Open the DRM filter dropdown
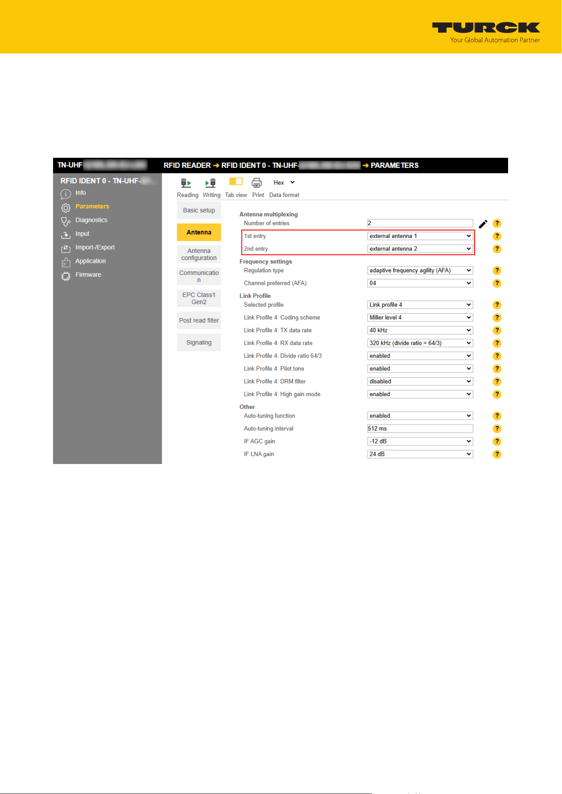 point(420,381)
